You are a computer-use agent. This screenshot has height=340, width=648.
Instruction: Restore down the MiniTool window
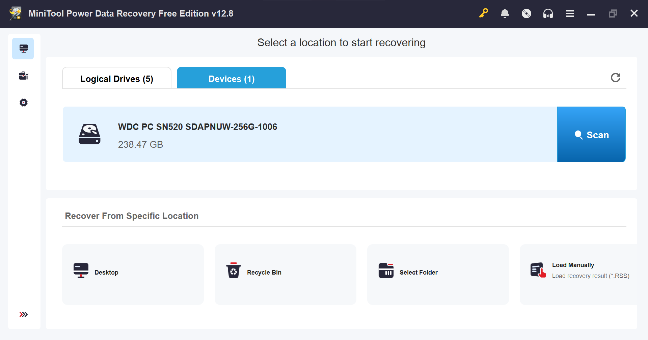click(x=613, y=13)
